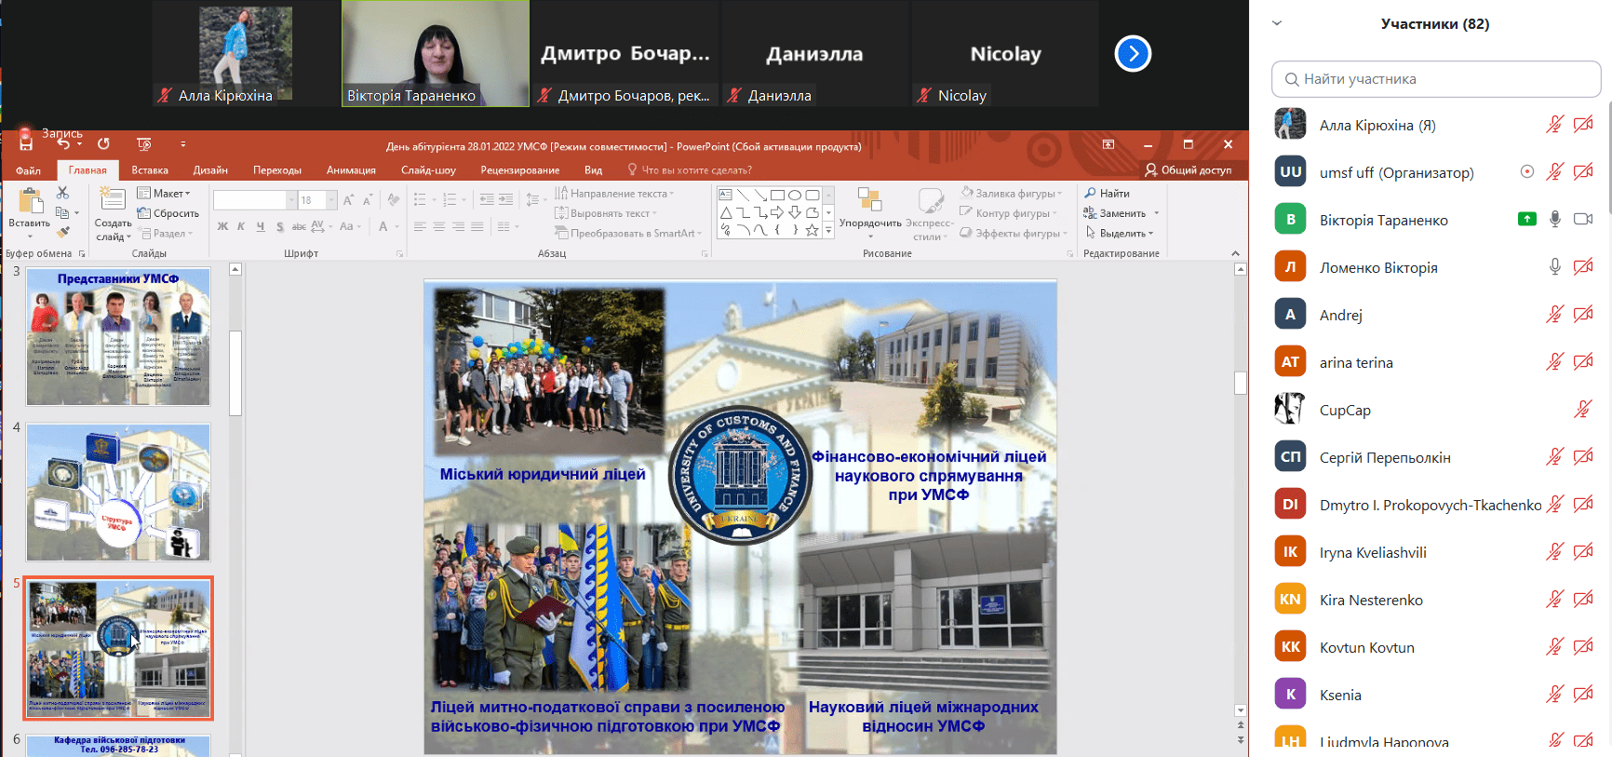Toggle camera for Вікторія Тараненко

coord(1582,219)
